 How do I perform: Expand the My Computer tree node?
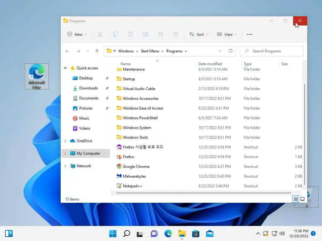pyautogui.click(x=65, y=153)
